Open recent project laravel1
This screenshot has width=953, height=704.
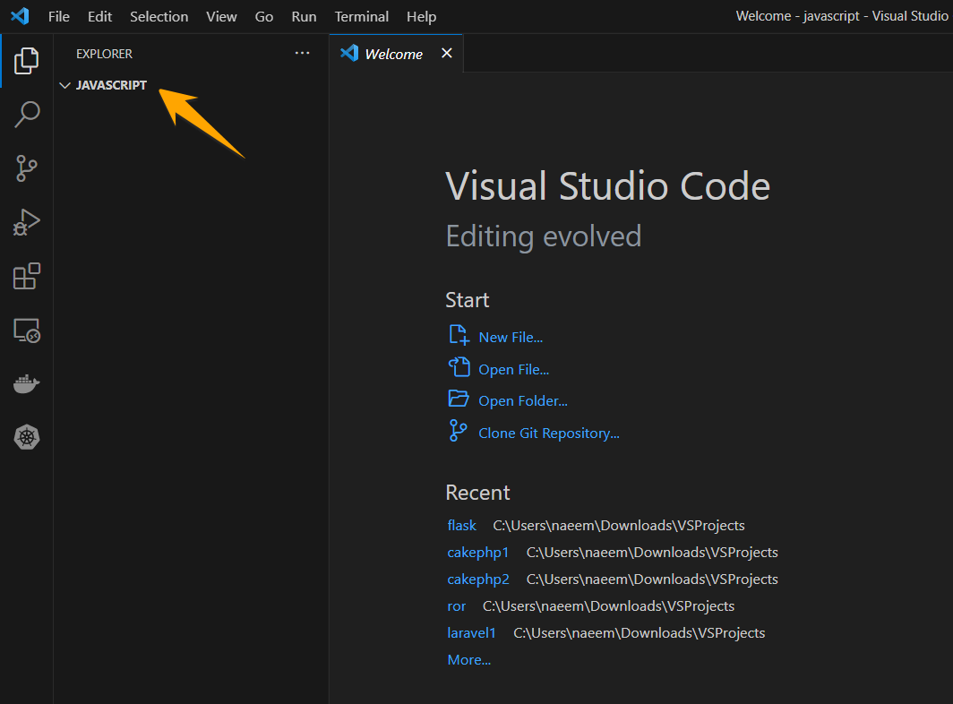pos(472,633)
